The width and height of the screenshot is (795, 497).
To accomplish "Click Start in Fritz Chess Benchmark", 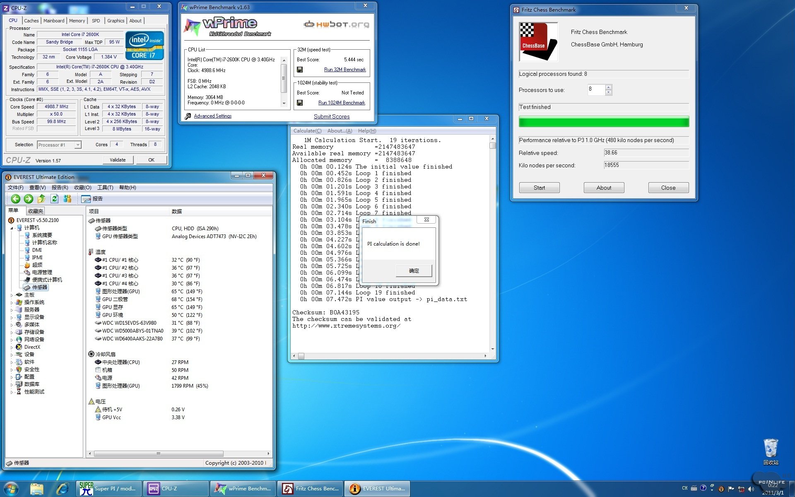I will (x=539, y=188).
